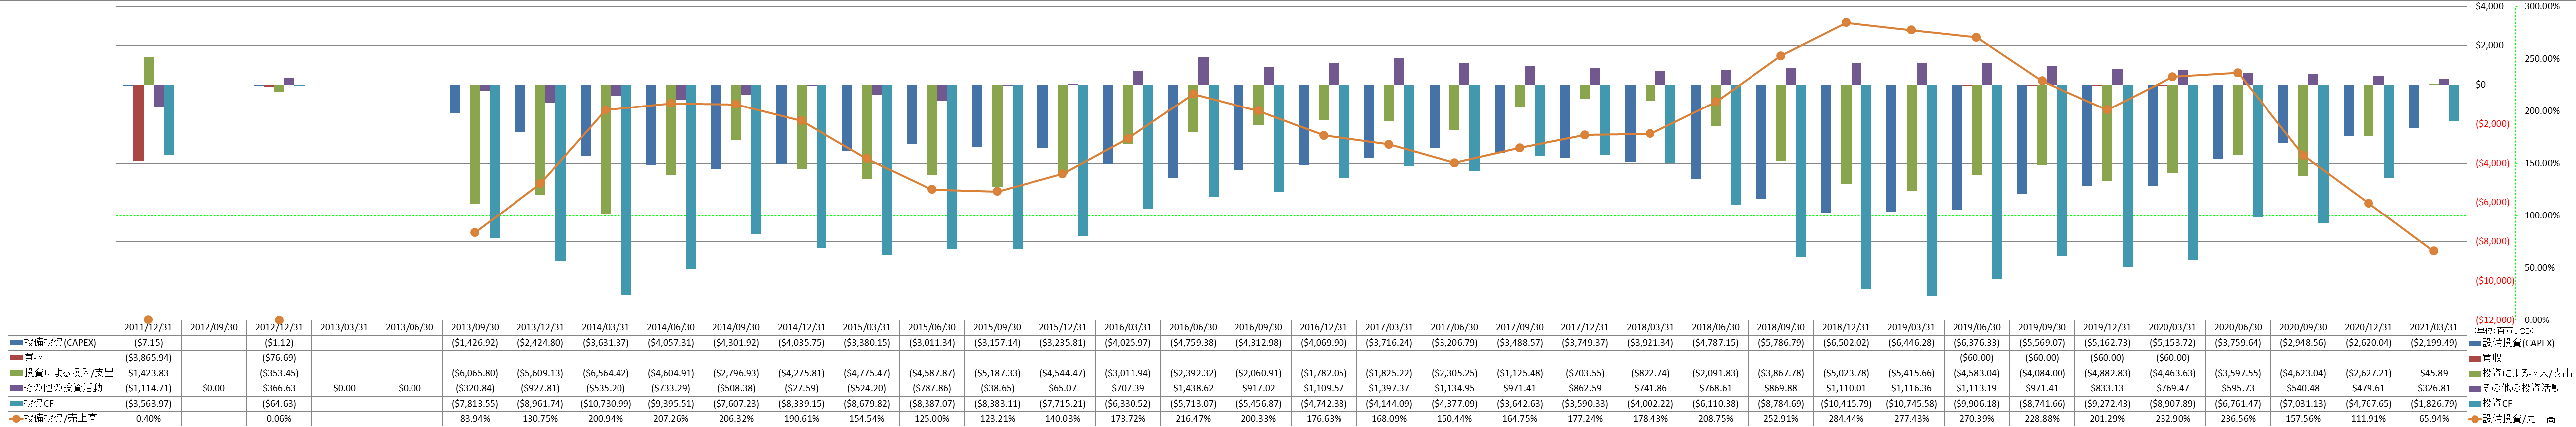The width and height of the screenshot is (2576, 427).
Task: Click the $45.89 cell
Action: (x=2434, y=372)
